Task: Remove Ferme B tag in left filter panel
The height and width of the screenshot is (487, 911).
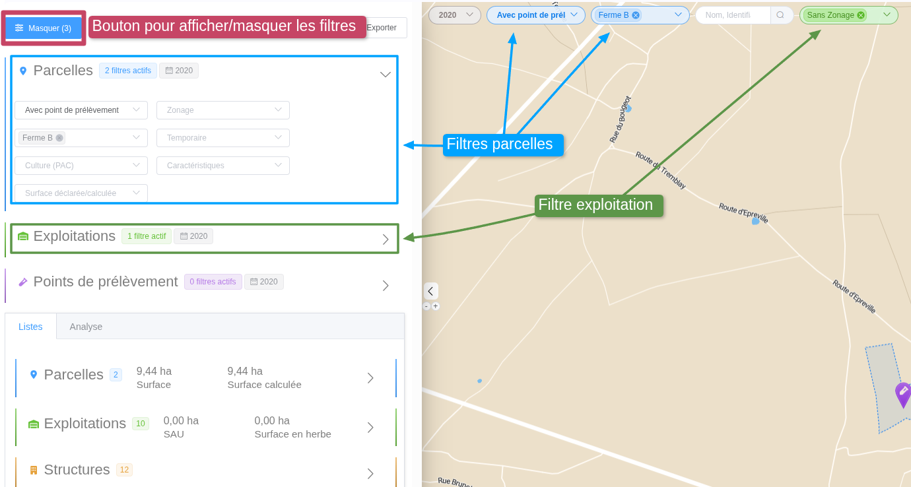Action: point(59,138)
